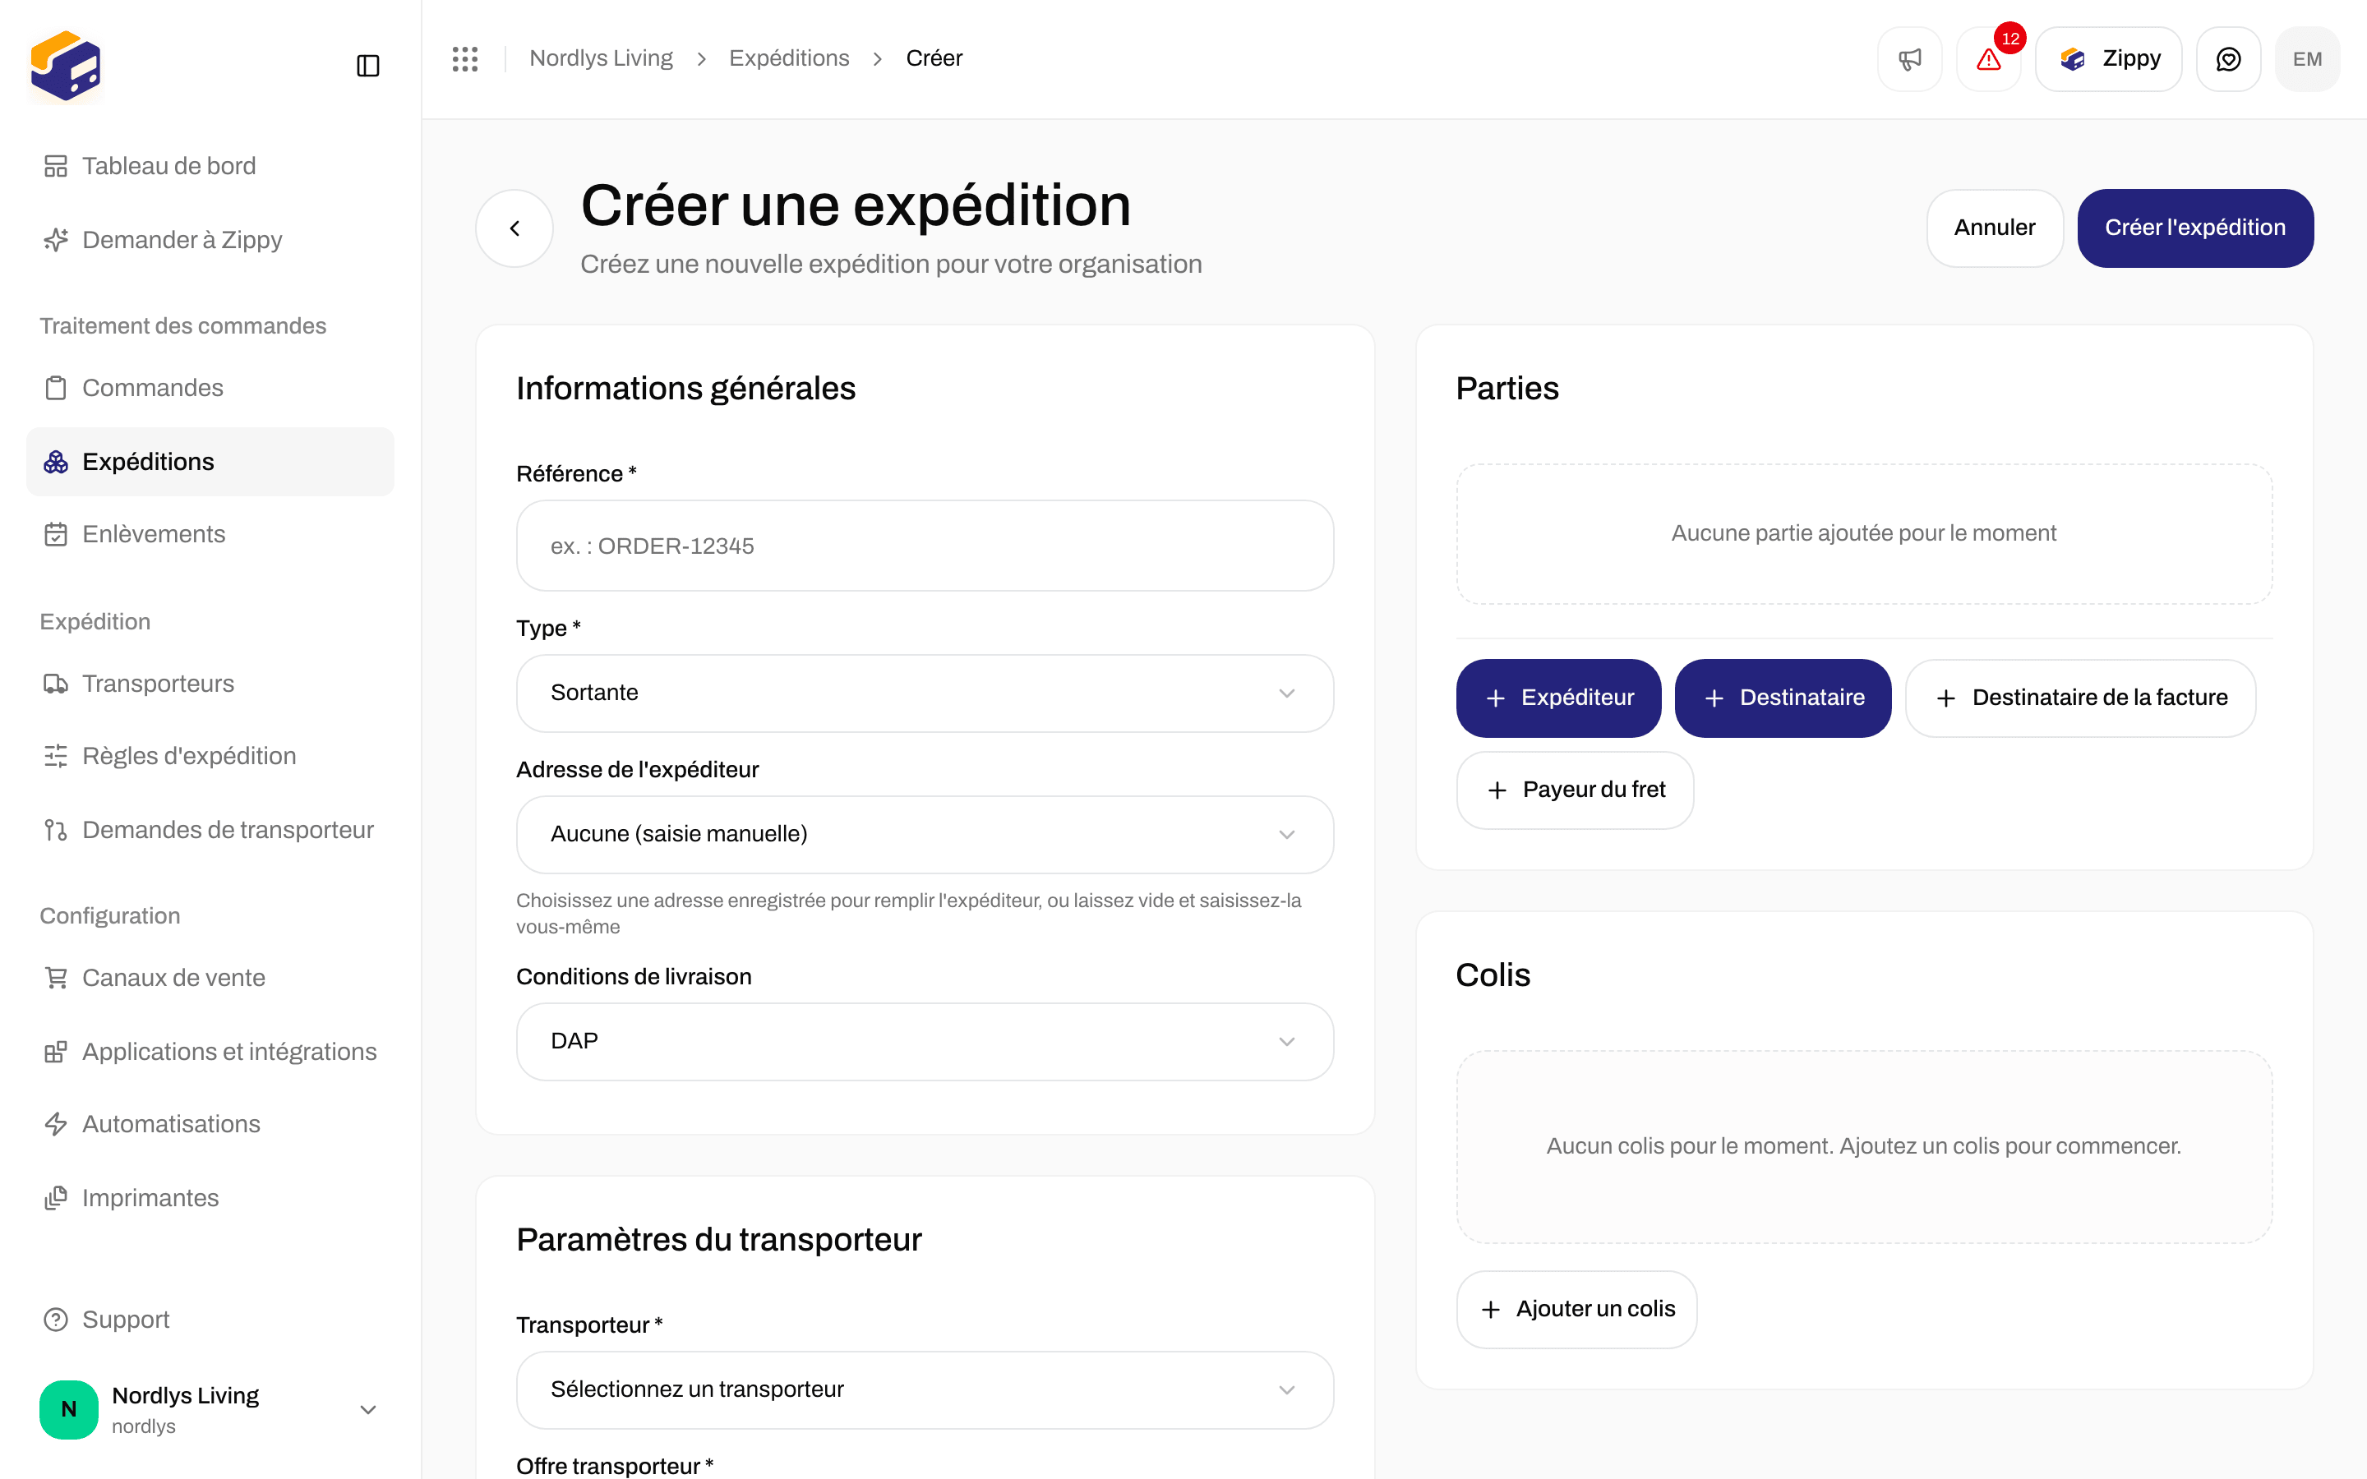Click the calendar icon beside Enlèvements

point(56,534)
